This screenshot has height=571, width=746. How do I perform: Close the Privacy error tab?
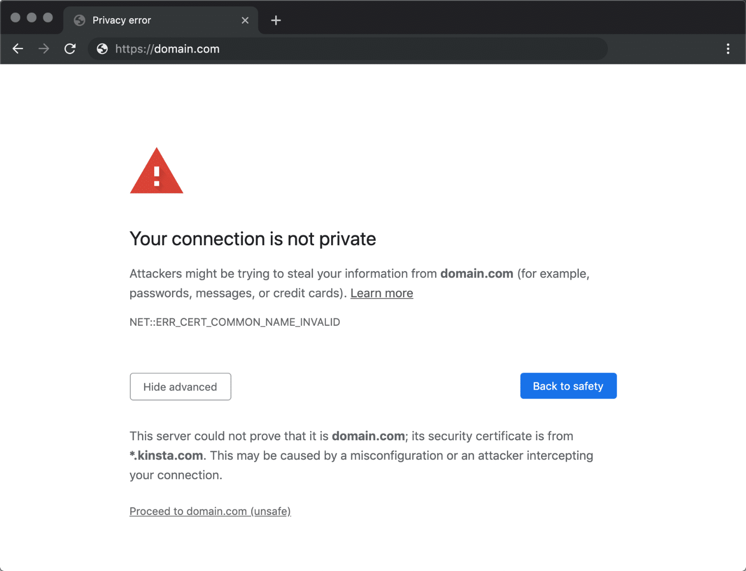tap(245, 20)
